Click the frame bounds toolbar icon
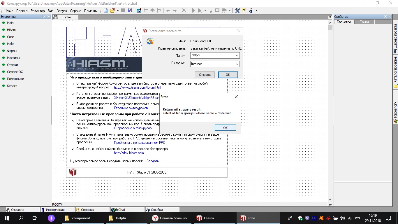This screenshot has width=398, height=224. point(159,10)
